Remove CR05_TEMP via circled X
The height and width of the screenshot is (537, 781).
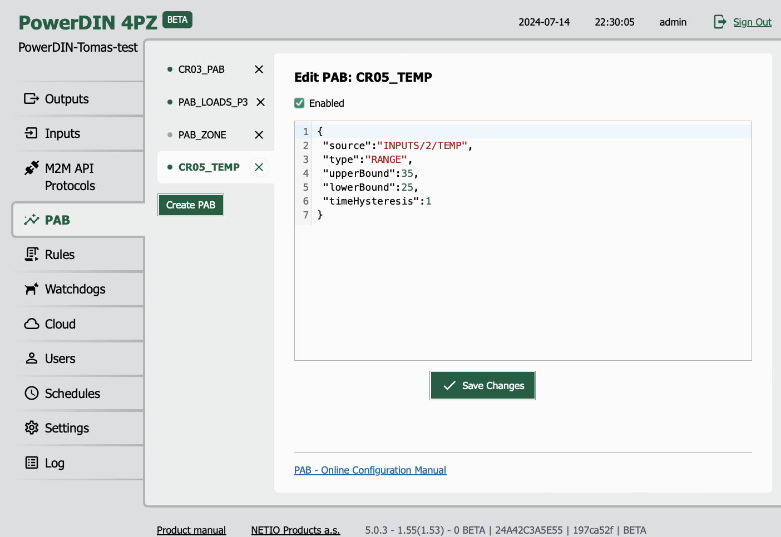259,167
